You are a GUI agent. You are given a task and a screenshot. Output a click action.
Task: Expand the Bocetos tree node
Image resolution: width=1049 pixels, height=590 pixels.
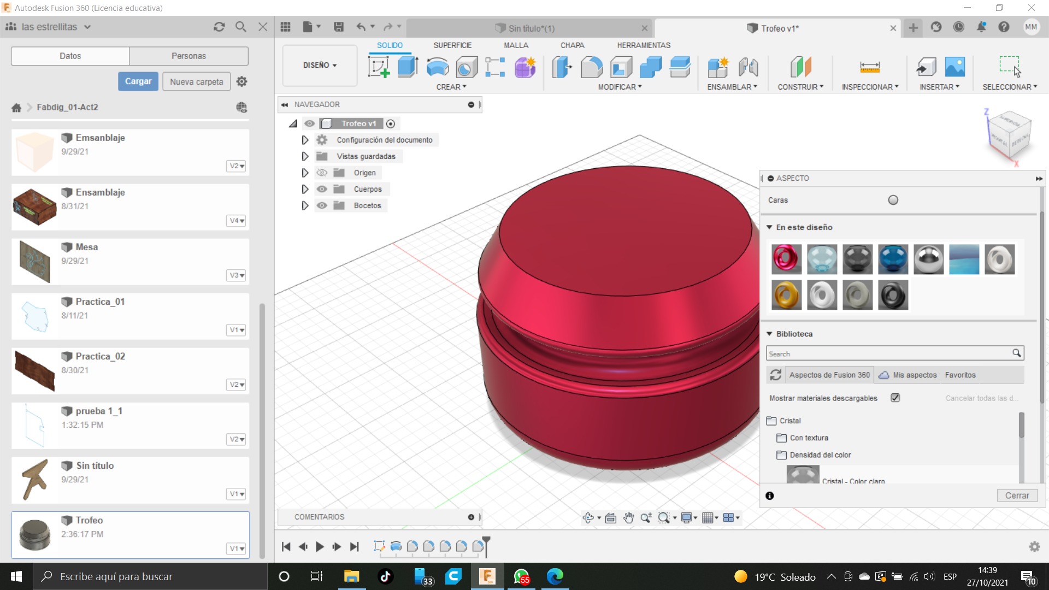[x=305, y=205]
